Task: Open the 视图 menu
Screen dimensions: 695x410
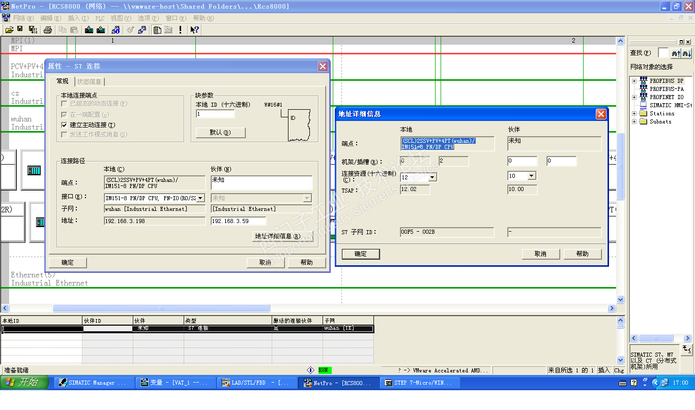Action: (121, 18)
